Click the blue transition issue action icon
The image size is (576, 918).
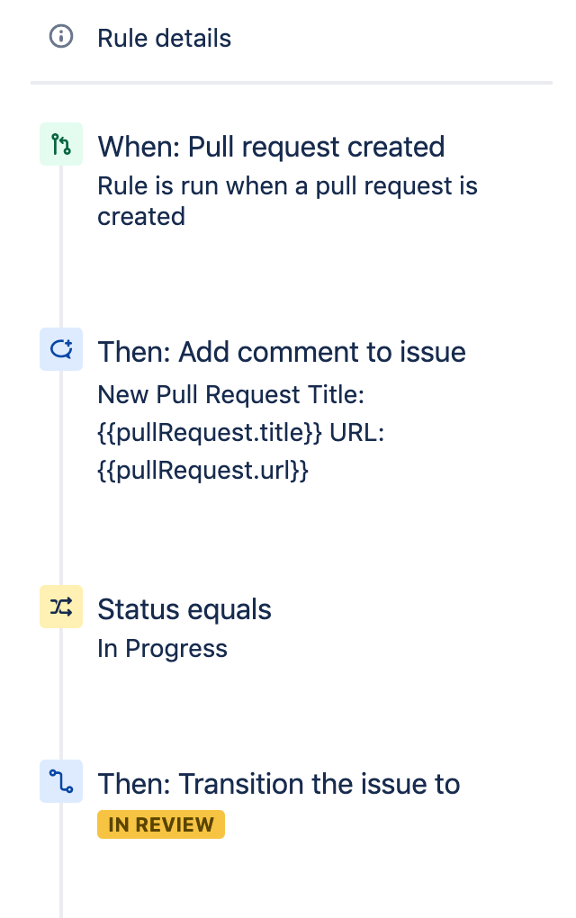pyautogui.click(x=59, y=781)
